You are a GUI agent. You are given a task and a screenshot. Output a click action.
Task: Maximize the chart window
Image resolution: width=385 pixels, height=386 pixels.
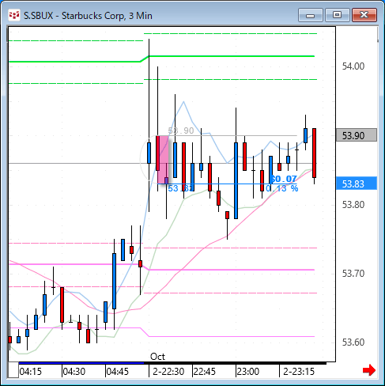click(338, 15)
